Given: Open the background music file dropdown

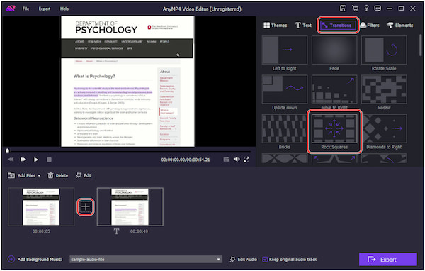Looking at the screenshot, I should tap(146, 260).
